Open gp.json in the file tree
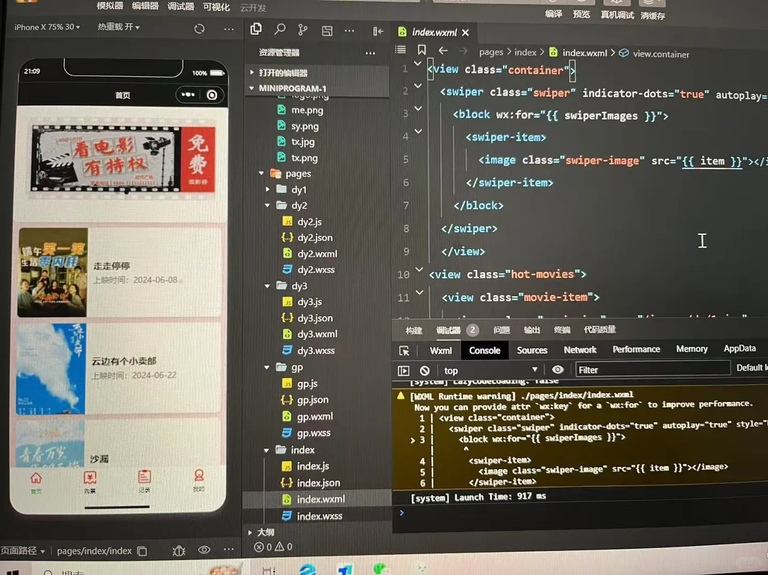 coord(312,400)
